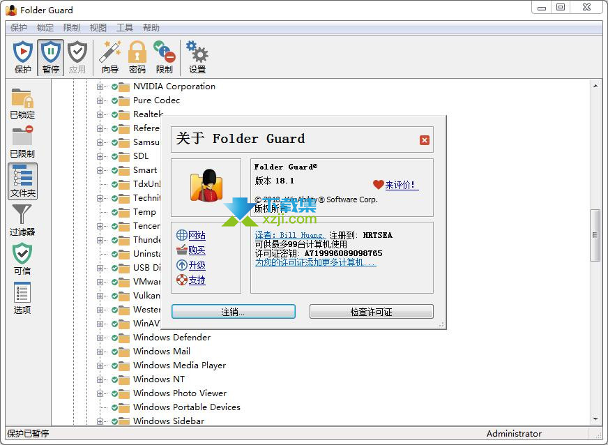Click the red heart rating icon
This screenshot has height=445, width=608.
pyautogui.click(x=378, y=185)
